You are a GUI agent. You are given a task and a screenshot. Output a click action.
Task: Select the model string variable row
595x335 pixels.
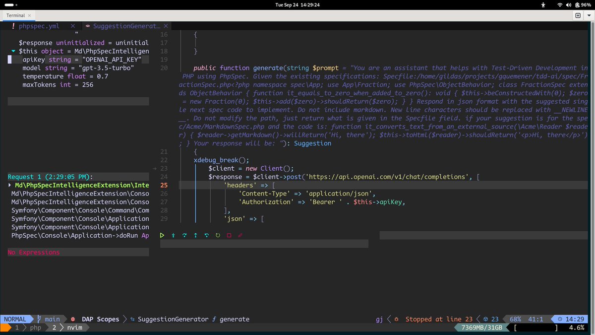pos(78,68)
